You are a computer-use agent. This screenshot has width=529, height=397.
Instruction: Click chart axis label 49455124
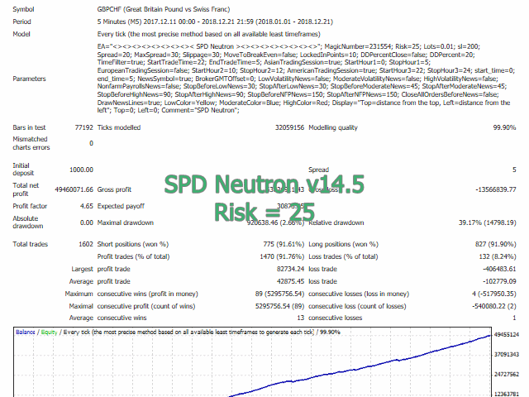point(507,335)
